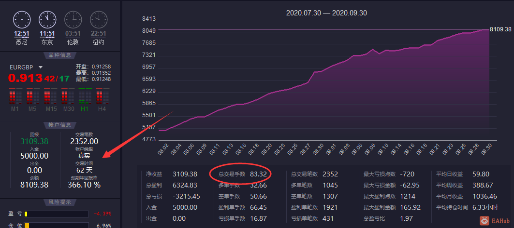Select the M30 timeframe indicator bars

tap(68, 96)
